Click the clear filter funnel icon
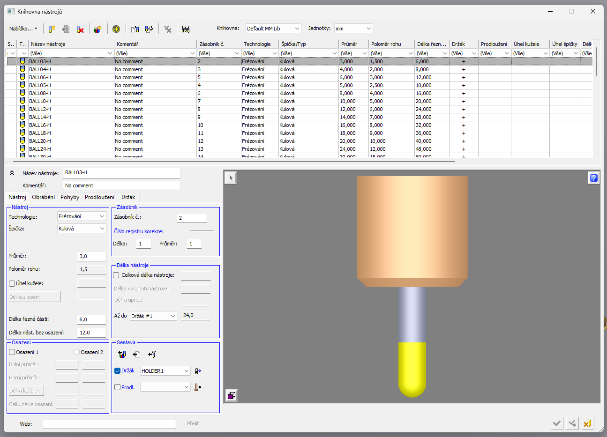The width and height of the screenshot is (607, 437). tap(168, 29)
